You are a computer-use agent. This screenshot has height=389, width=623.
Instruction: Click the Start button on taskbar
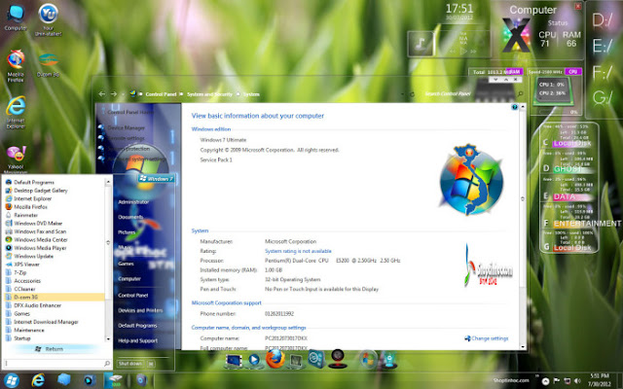tap(11, 380)
